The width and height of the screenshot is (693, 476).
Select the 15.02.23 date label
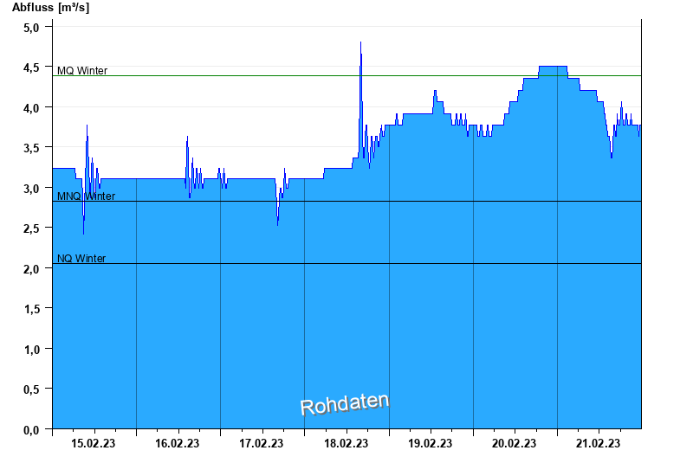[x=93, y=443]
